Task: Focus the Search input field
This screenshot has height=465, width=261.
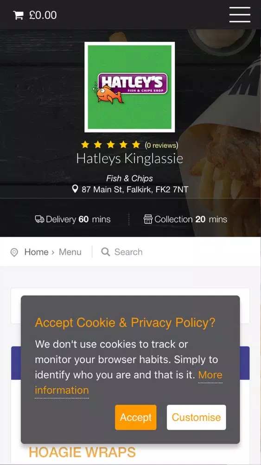Action: coord(128,252)
